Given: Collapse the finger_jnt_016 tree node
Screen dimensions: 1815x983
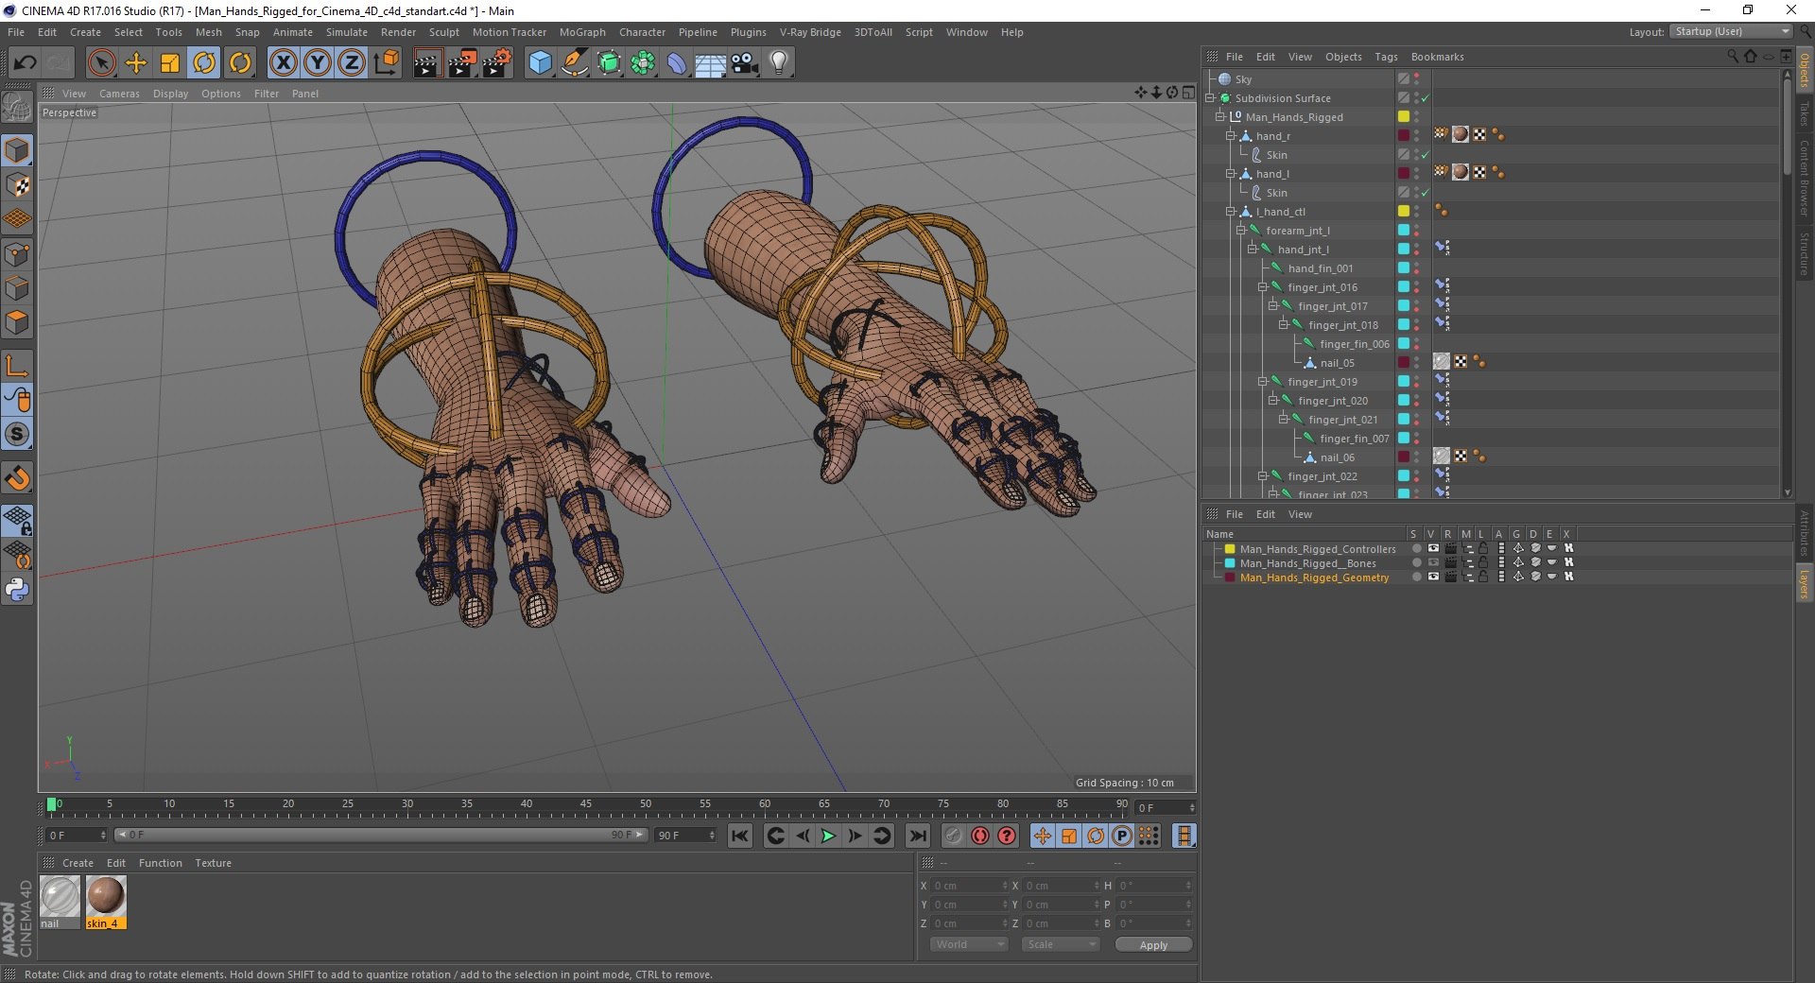Looking at the screenshot, I should click(x=1262, y=287).
